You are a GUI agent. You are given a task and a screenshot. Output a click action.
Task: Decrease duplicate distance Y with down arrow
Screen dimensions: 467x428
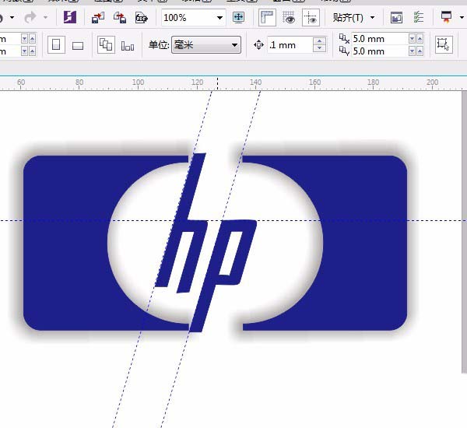pos(412,51)
